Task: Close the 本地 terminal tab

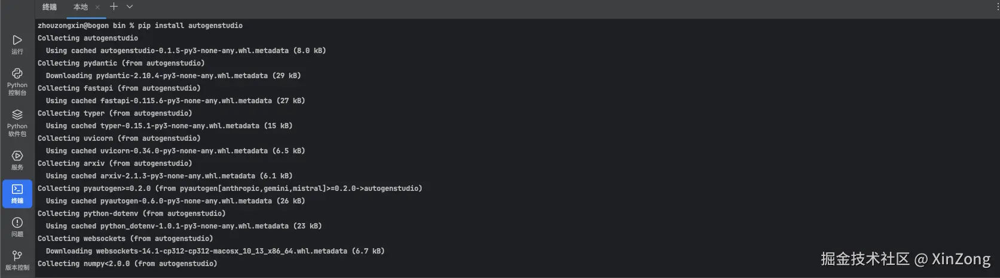Action: tap(97, 7)
